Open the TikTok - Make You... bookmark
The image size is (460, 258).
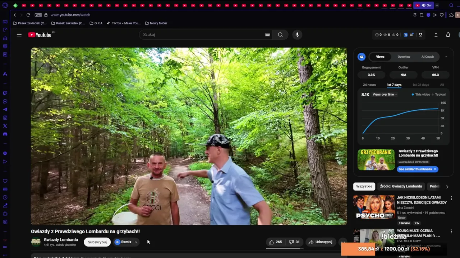124,23
